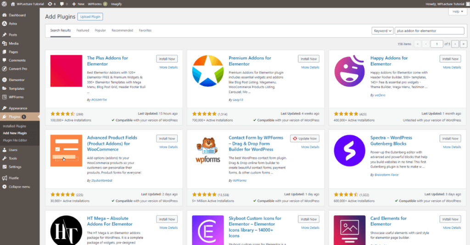Open Imagify in the admin bar

(x=116, y=4)
